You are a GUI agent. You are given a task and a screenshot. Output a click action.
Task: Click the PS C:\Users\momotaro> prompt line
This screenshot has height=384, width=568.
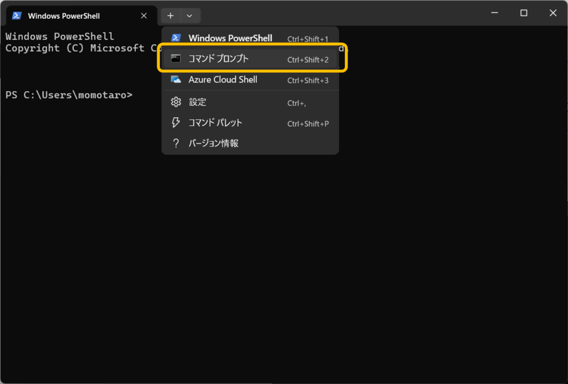click(x=69, y=95)
